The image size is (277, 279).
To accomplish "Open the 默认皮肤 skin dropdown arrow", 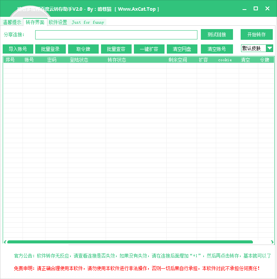I will [270, 48].
